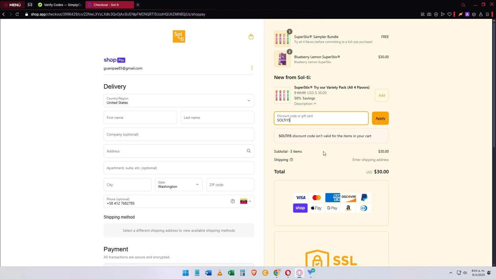
Task: Click the Address input field
Action: point(179,151)
